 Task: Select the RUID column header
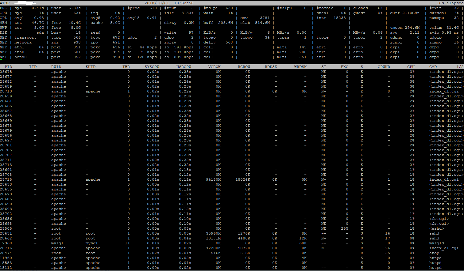(56, 67)
